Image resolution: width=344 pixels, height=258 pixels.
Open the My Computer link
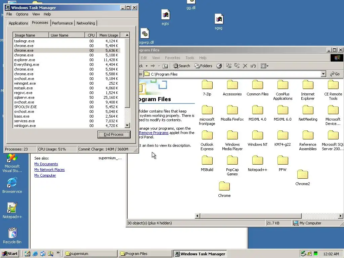[x=45, y=175]
